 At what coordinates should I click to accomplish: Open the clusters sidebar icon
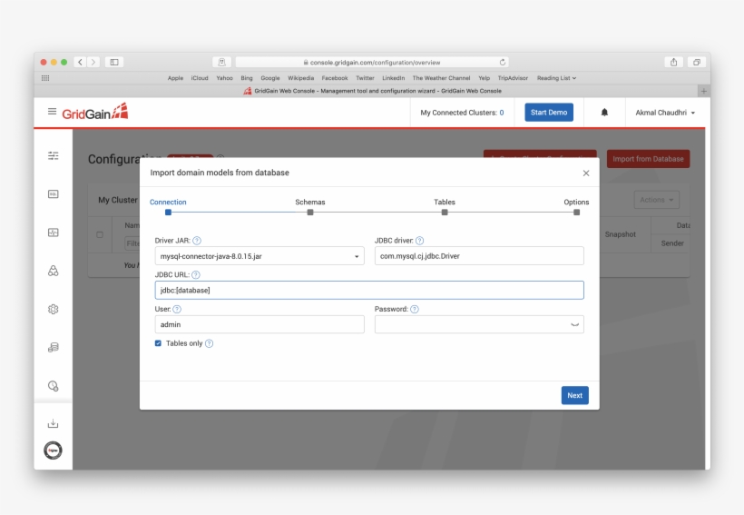(x=54, y=271)
